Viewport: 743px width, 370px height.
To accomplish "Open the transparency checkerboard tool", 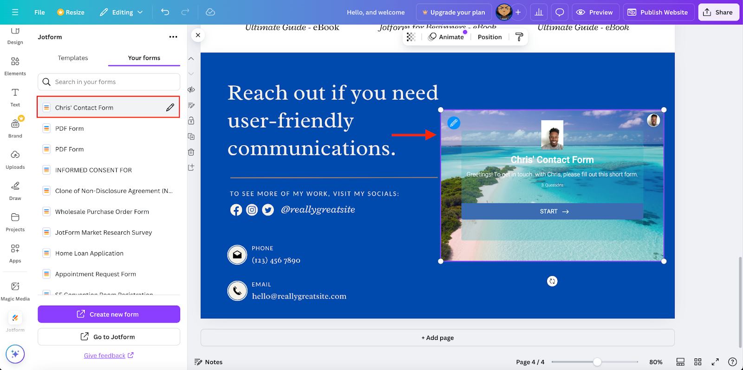I will click(x=411, y=37).
